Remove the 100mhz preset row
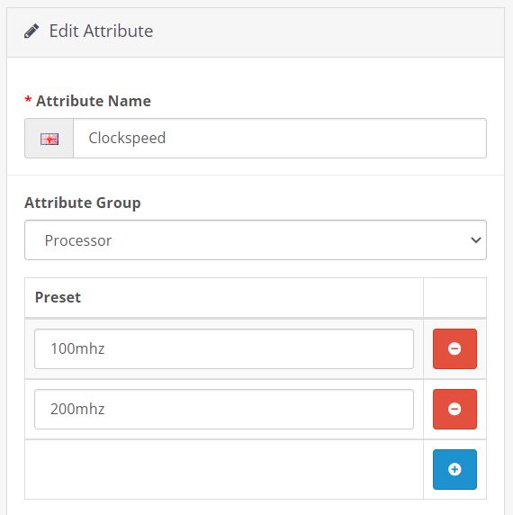Viewport: 513px width, 515px height. 454,348
